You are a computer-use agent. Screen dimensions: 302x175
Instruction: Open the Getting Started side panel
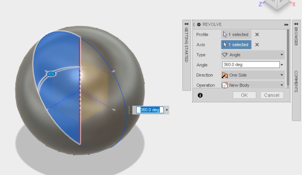pyautogui.click(x=186, y=45)
